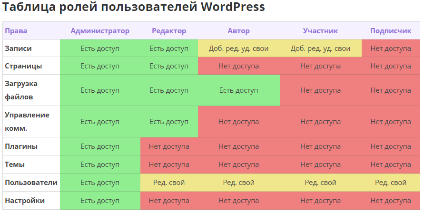
Task: Select the Администратор cell in the Записи row
Action: tap(100, 48)
